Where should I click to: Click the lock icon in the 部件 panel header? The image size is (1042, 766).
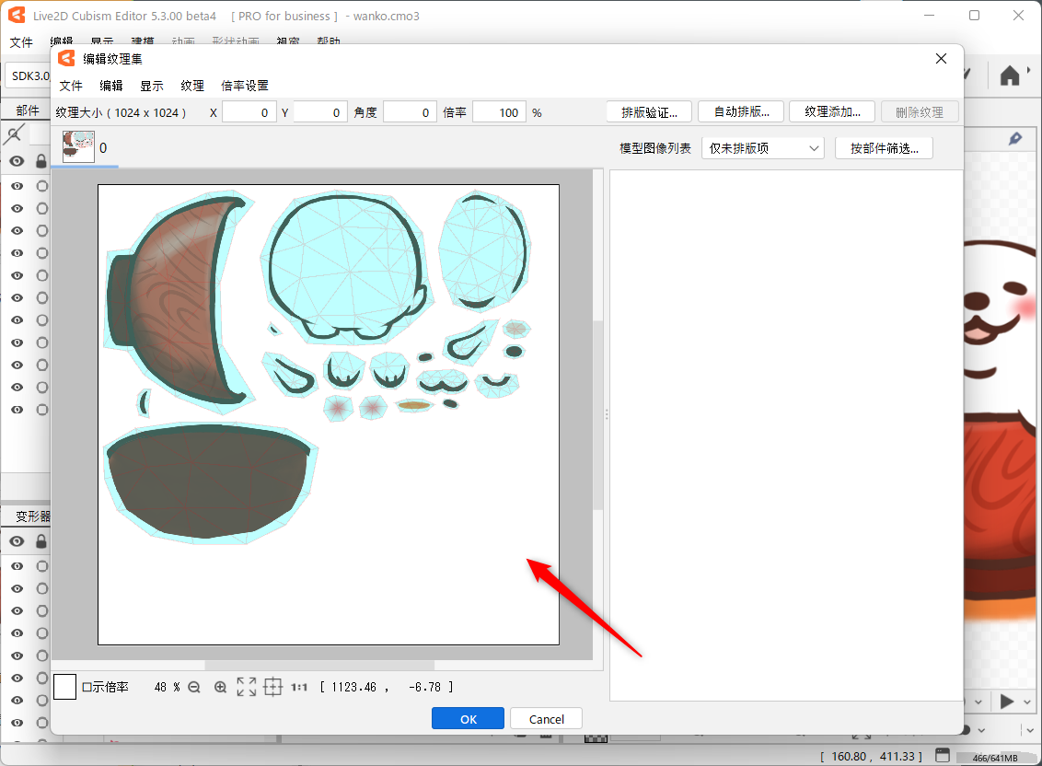click(41, 161)
